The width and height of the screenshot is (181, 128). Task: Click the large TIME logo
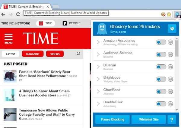coord(41,38)
